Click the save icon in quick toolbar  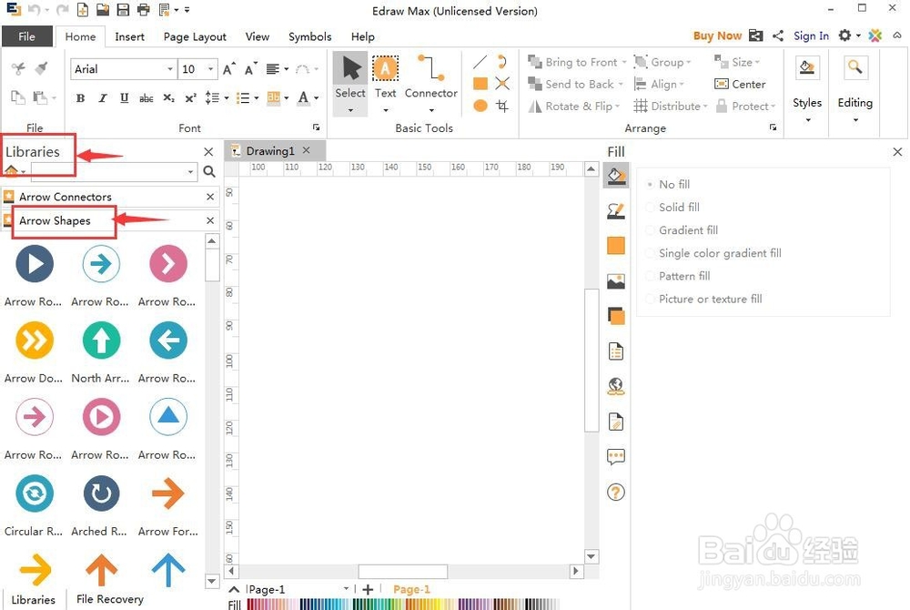point(123,10)
